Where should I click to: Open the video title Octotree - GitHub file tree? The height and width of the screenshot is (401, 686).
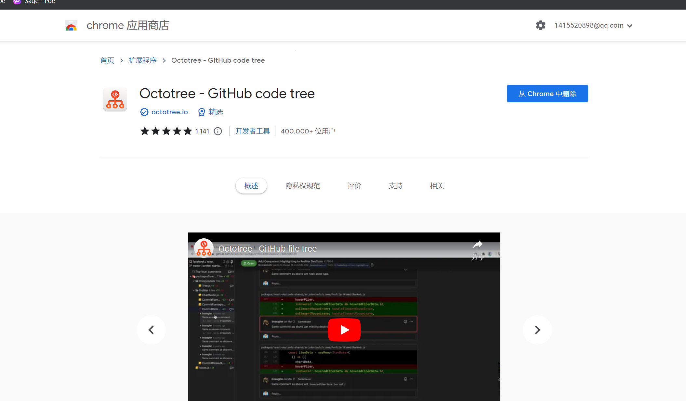(268, 249)
